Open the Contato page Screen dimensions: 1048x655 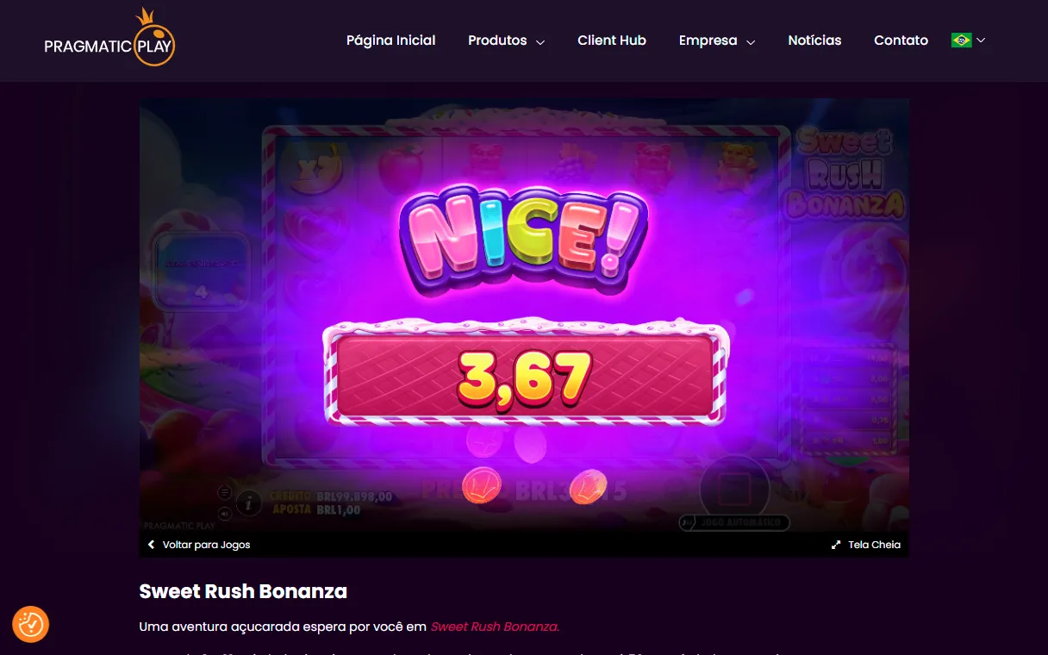(901, 41)
